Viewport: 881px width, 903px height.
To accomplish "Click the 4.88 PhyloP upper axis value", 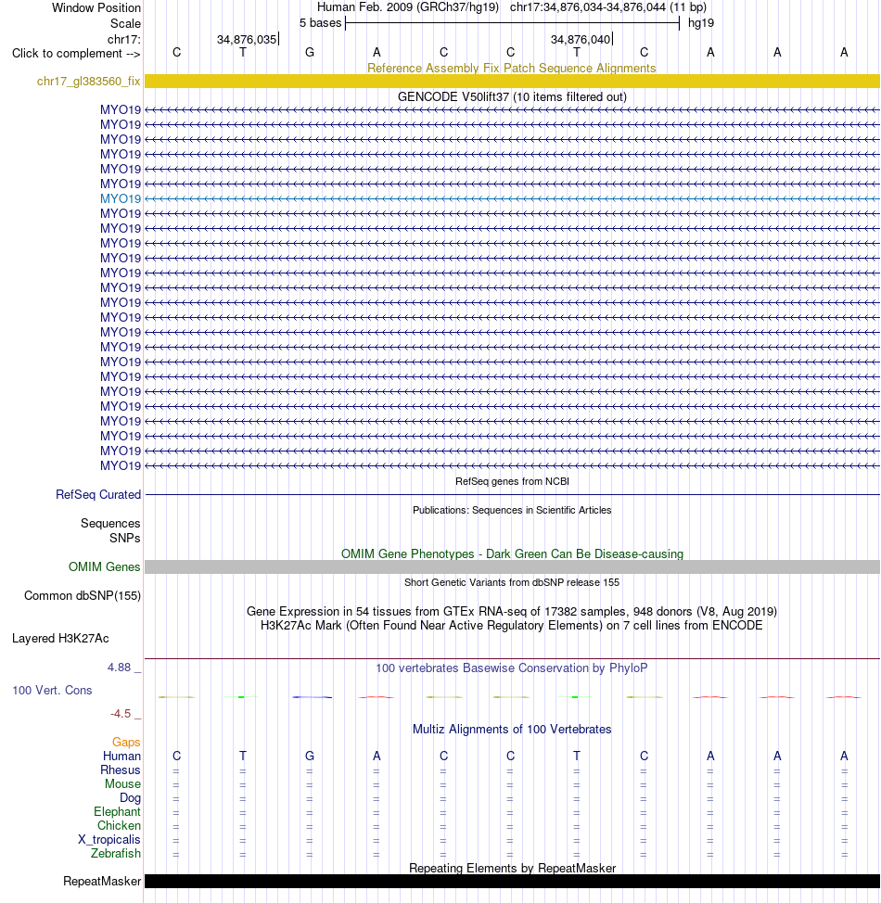I will pos(120,668).
